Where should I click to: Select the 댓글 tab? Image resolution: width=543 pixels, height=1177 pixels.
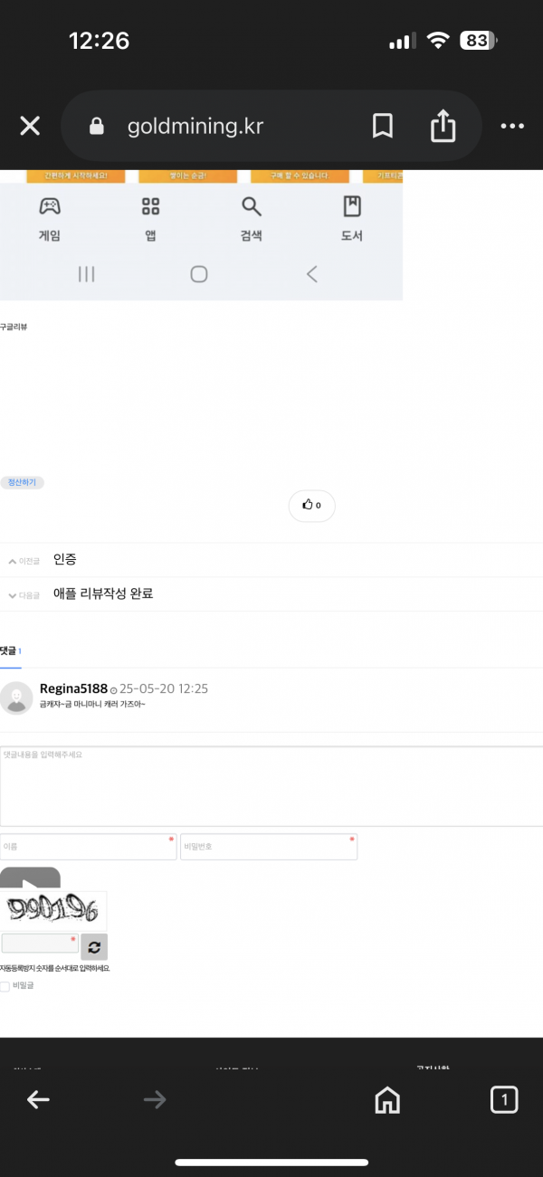coord(11,651)
